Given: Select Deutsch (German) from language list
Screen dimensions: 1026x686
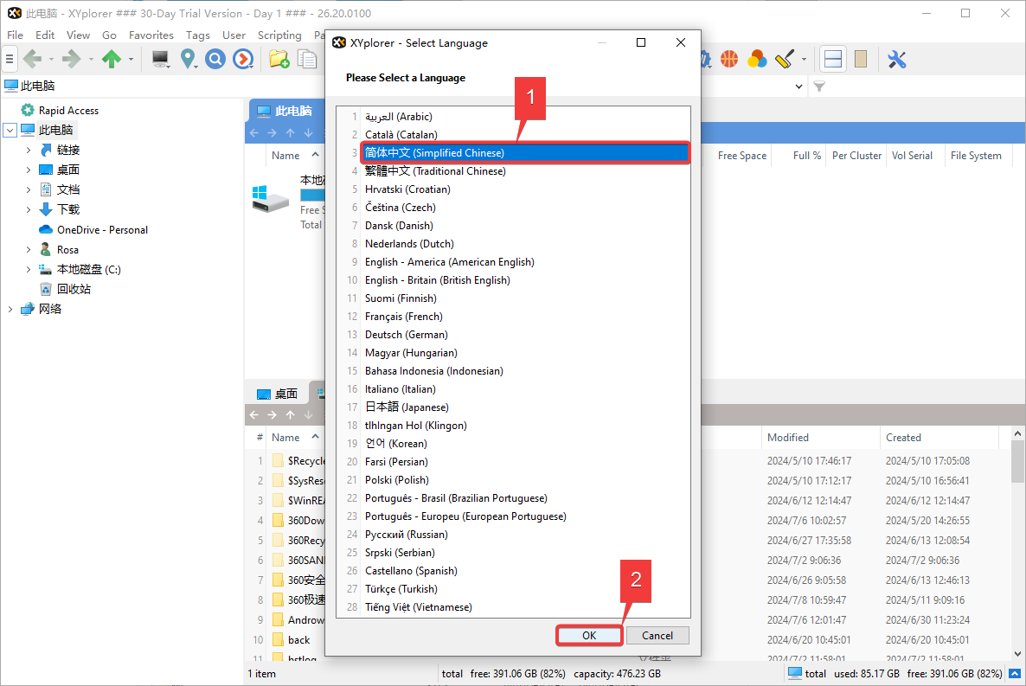Looking at the screenshot, I should (395, 335).
